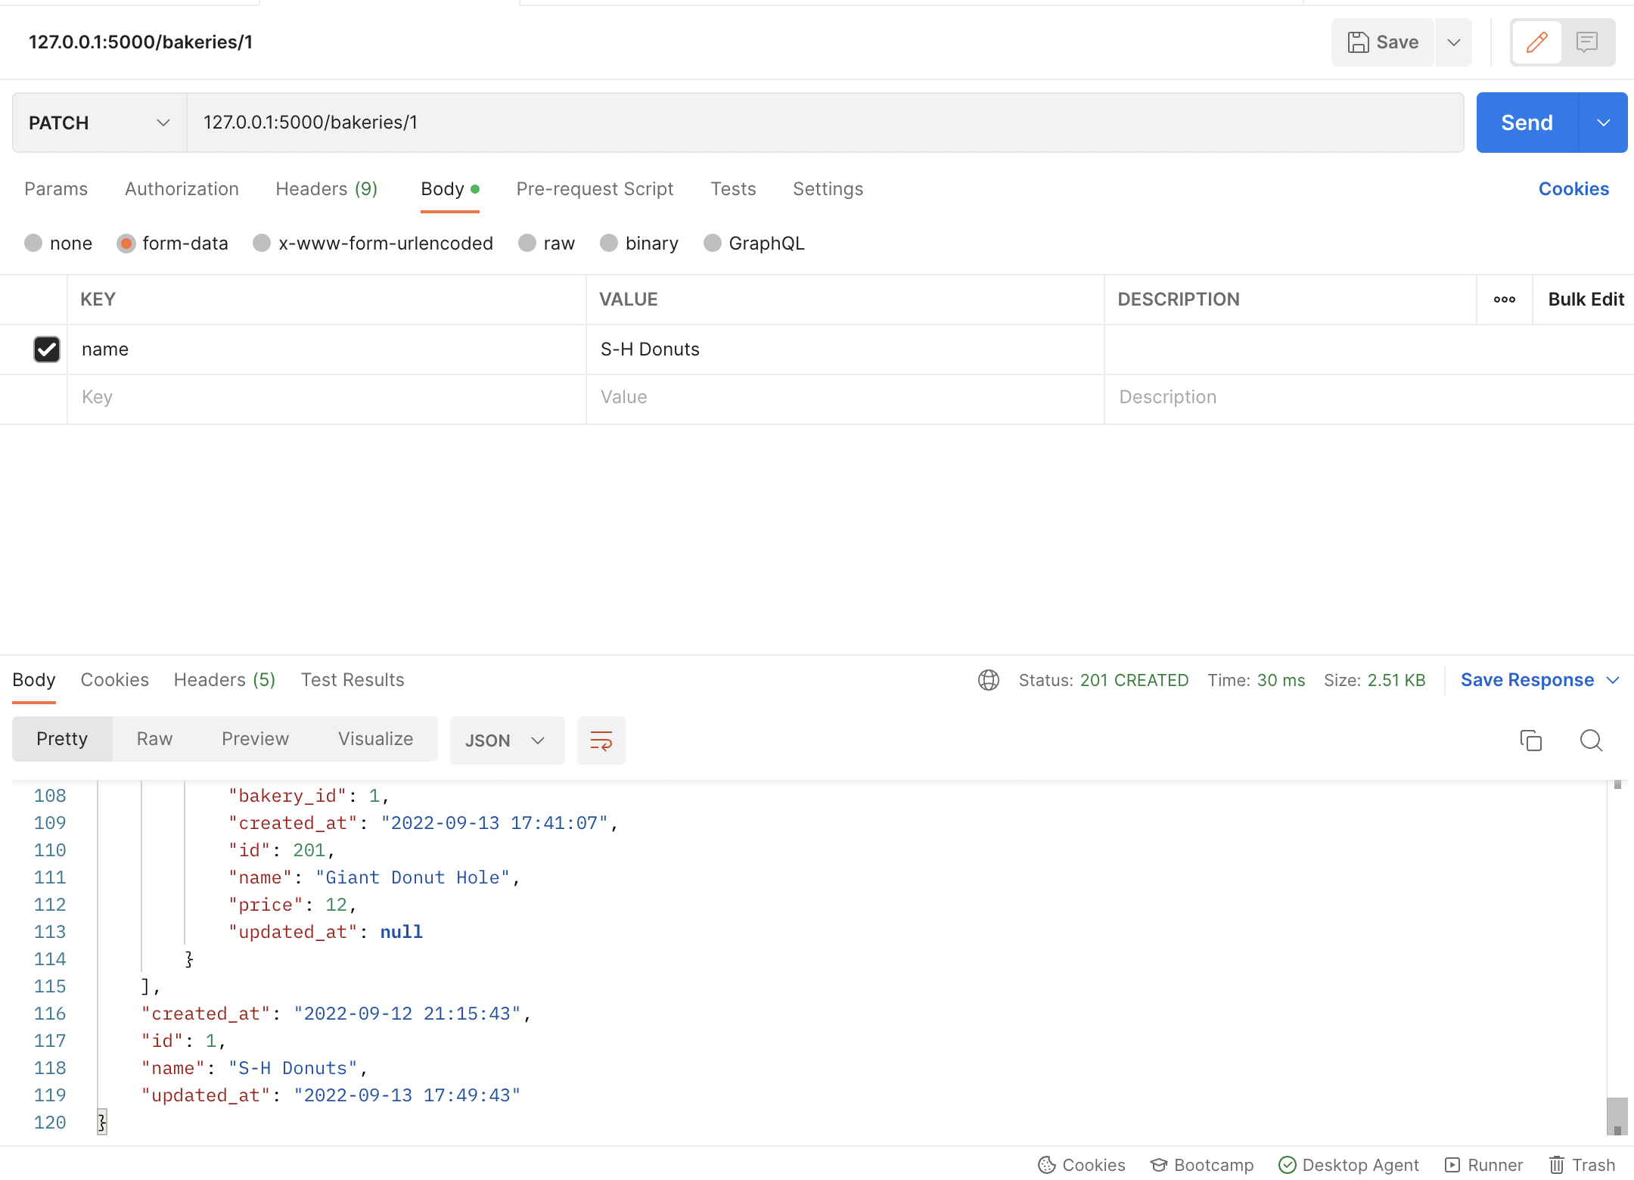Image resolution: width=1634 pixels, height=1180 pixels.
Task: Toggle the name key checkbox on
Action: (45, 349)
